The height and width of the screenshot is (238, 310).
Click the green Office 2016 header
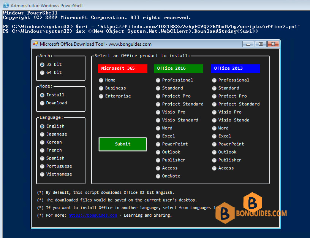[179, 69]
